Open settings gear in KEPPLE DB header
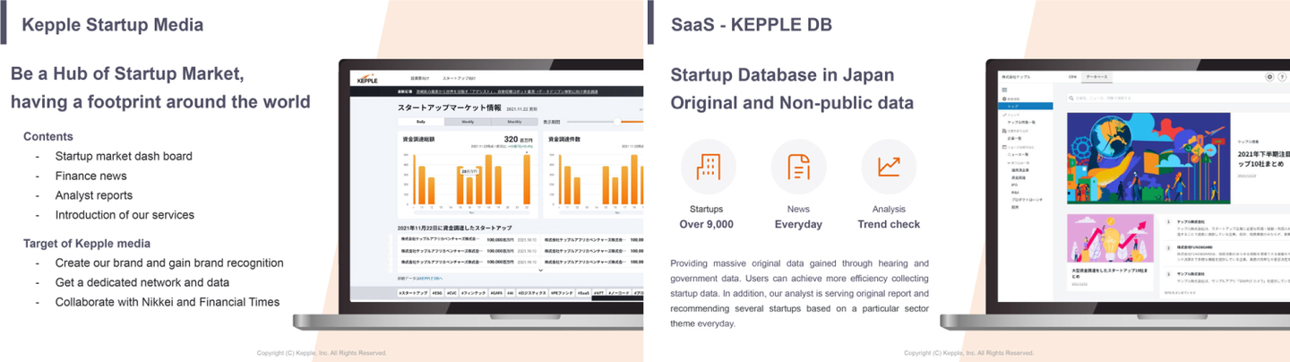The width and height of the screenshot is (1290, 362). (1269, 77)
